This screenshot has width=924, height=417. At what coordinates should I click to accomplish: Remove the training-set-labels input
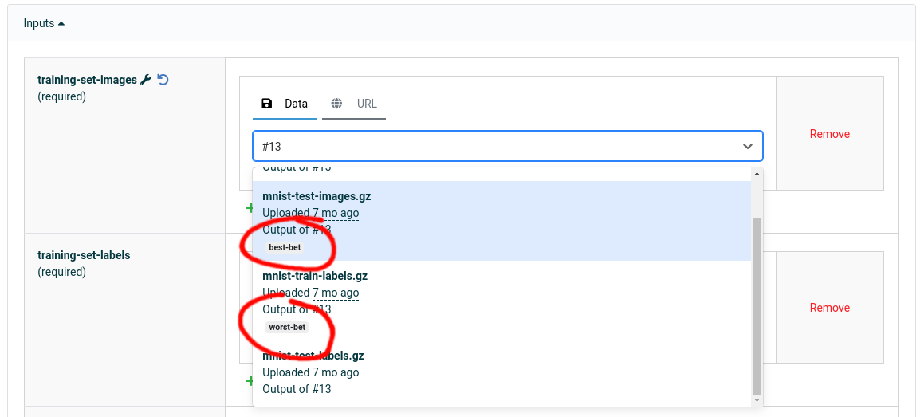pyautogui.click(x=829, y=308)
